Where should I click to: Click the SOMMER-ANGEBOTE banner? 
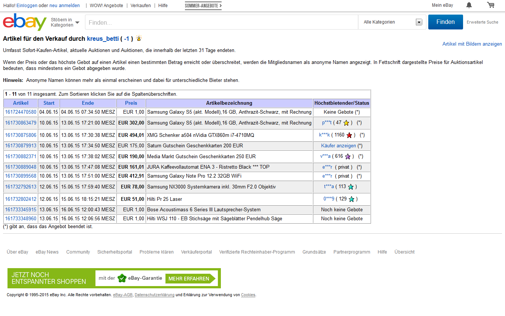tap(203, 6)
